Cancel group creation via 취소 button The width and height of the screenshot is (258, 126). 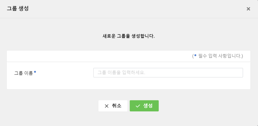point(113,106)
